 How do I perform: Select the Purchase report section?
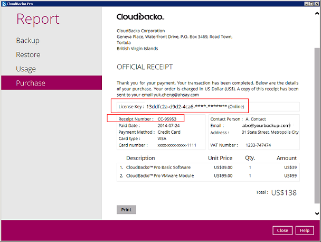51,83
